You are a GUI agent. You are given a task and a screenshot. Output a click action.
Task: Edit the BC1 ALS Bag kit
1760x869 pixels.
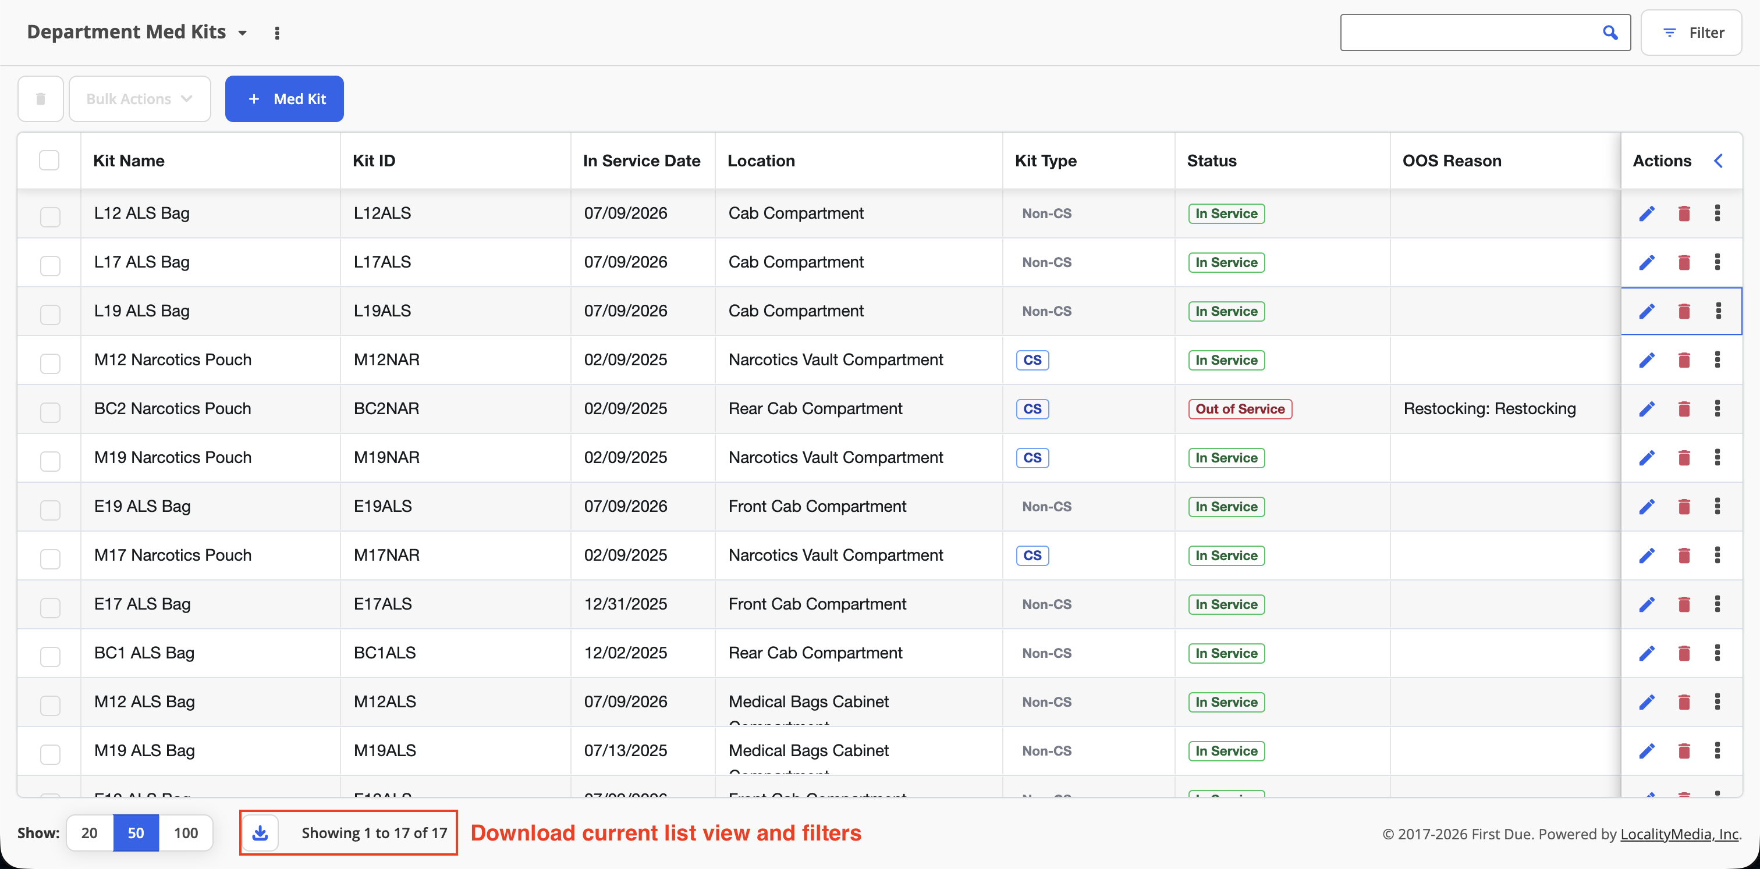pyautogui.click(x=1647, y=653)
